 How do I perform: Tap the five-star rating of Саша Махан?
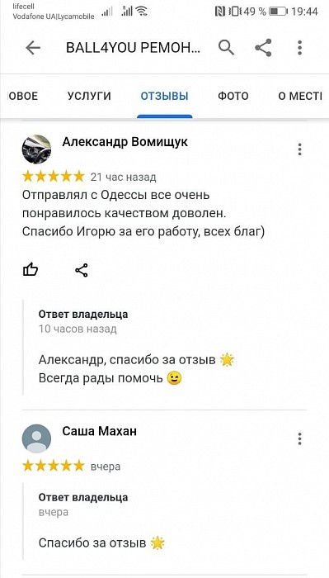coord(54,466)
